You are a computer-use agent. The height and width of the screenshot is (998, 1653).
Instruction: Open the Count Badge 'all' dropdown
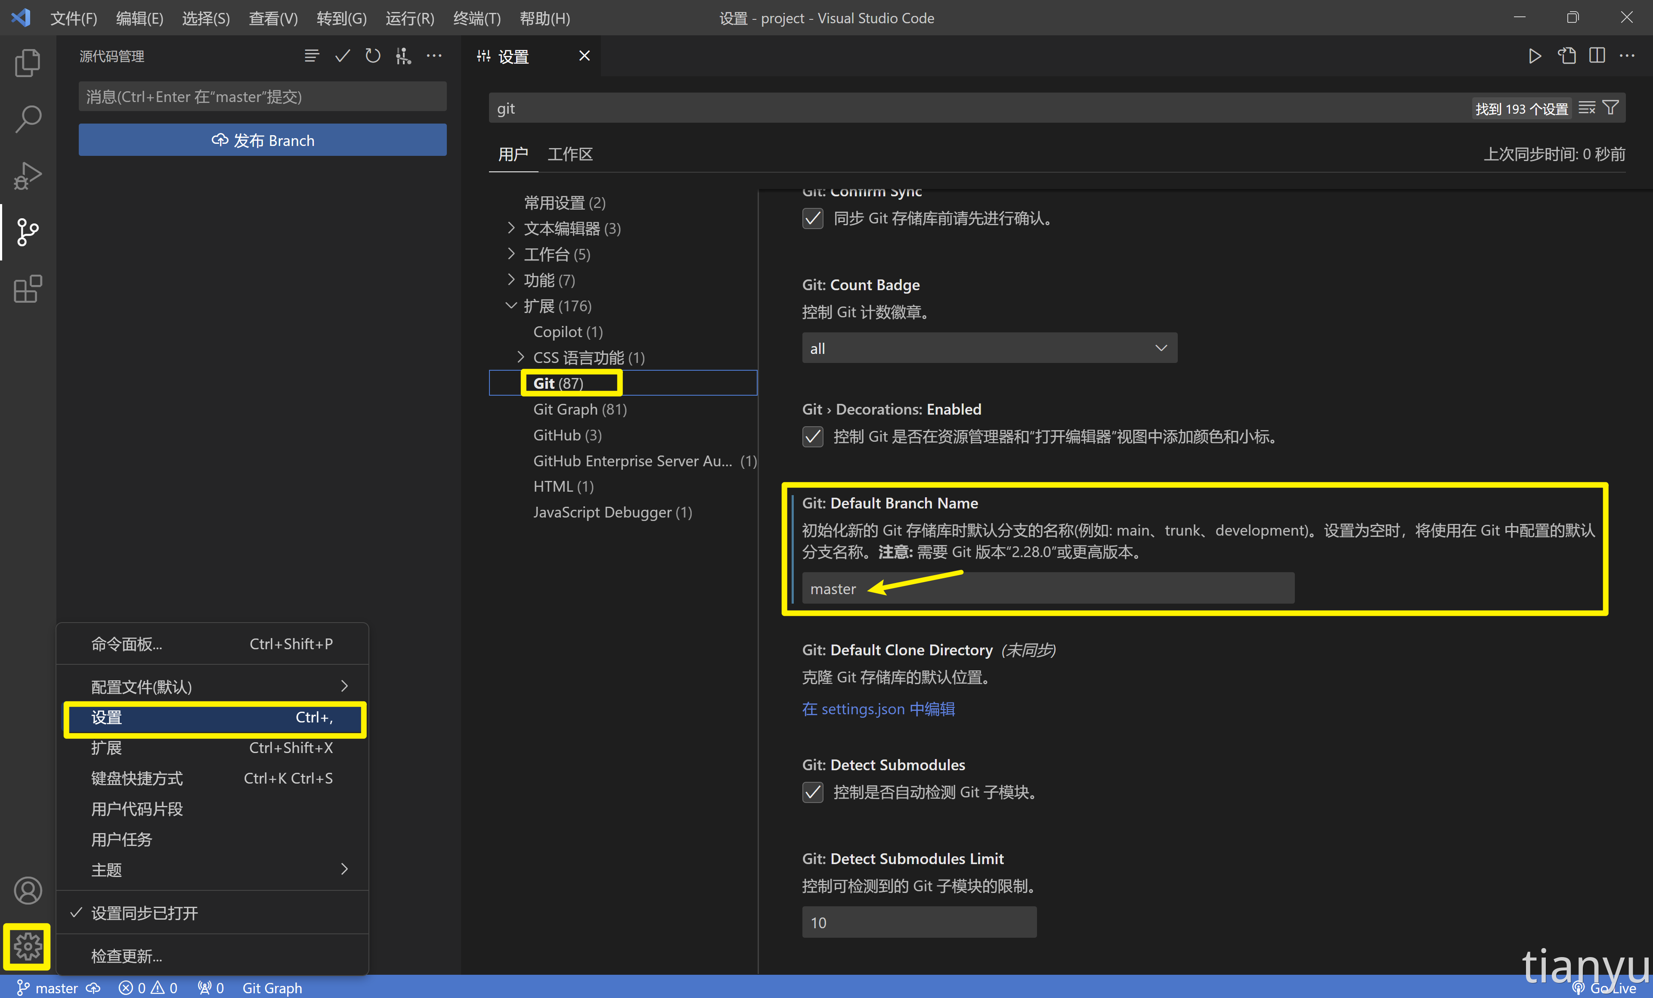(990, 348)
